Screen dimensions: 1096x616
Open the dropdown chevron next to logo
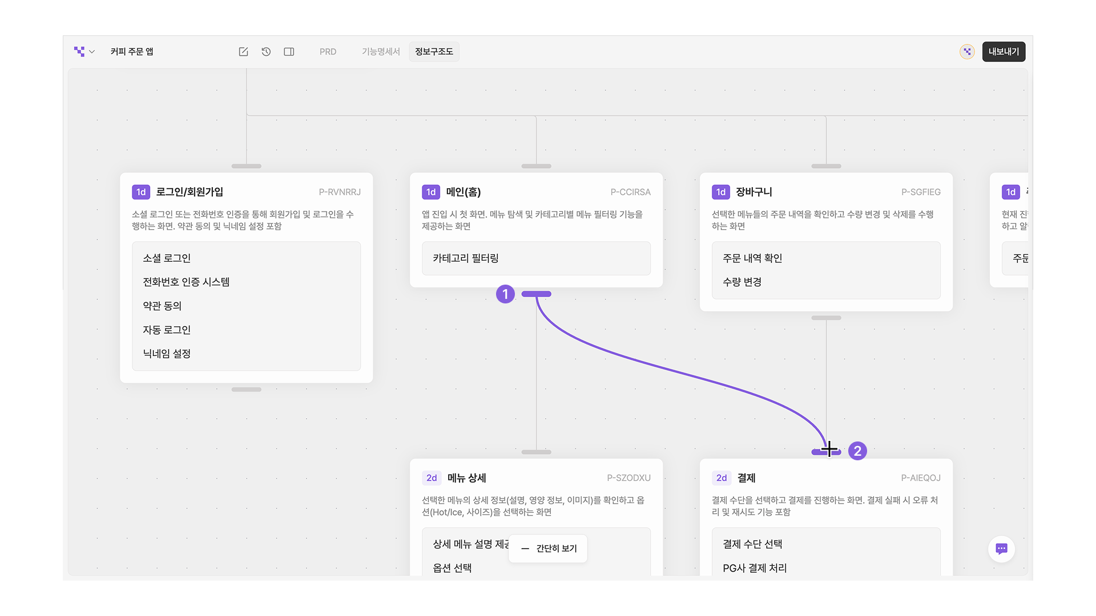click(x=92, y=52)
